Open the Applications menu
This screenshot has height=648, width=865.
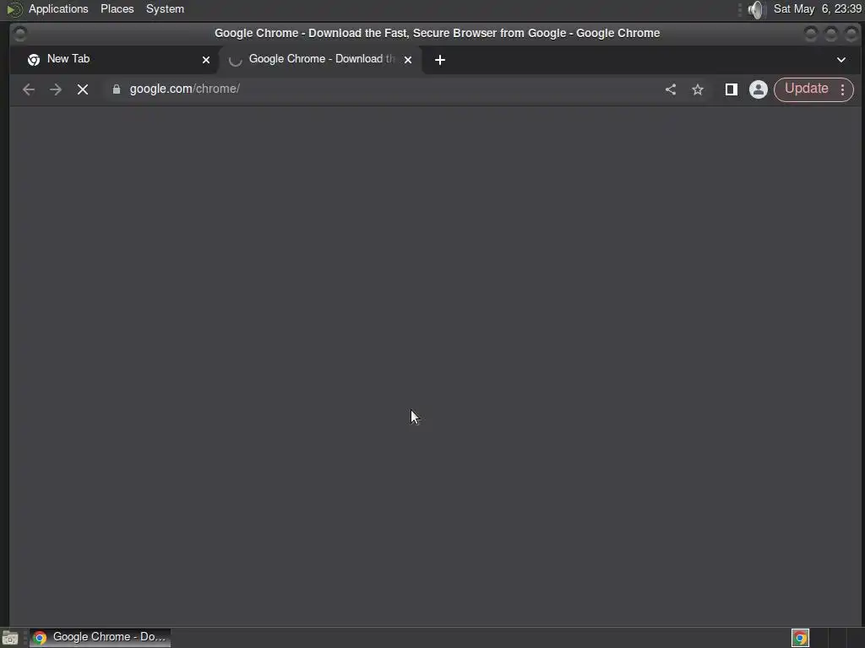click(x=58, y=8)
